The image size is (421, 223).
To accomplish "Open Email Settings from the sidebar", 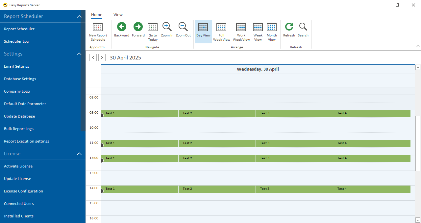I will tap(16, 66).
